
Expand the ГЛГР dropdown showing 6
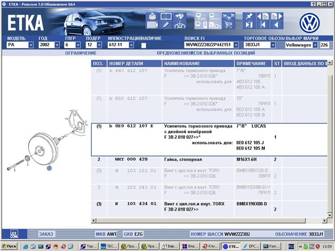click(x=78, y=45)
